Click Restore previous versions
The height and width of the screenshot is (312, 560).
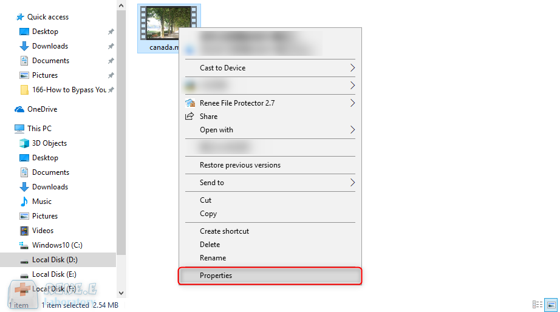pos(240,165)
